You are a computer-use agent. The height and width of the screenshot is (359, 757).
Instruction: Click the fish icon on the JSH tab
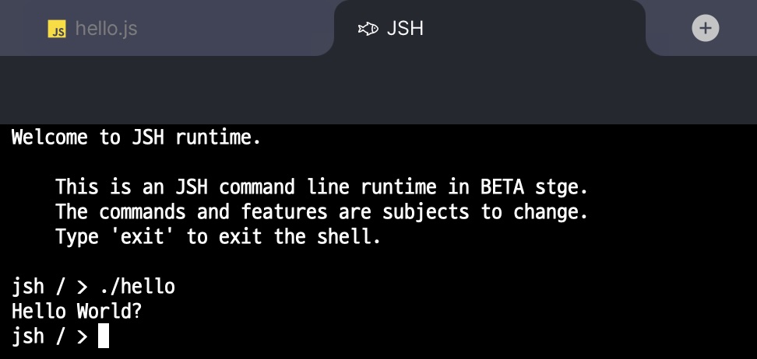point(368,30)
